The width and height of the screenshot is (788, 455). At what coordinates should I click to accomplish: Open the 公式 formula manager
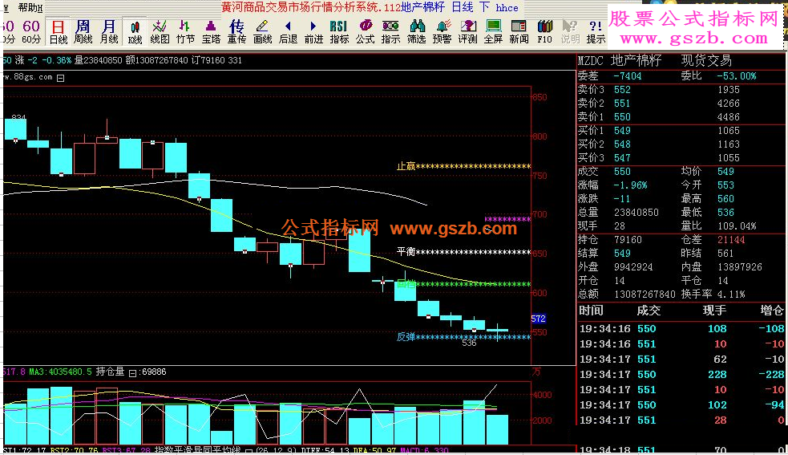tap(366, 31)
